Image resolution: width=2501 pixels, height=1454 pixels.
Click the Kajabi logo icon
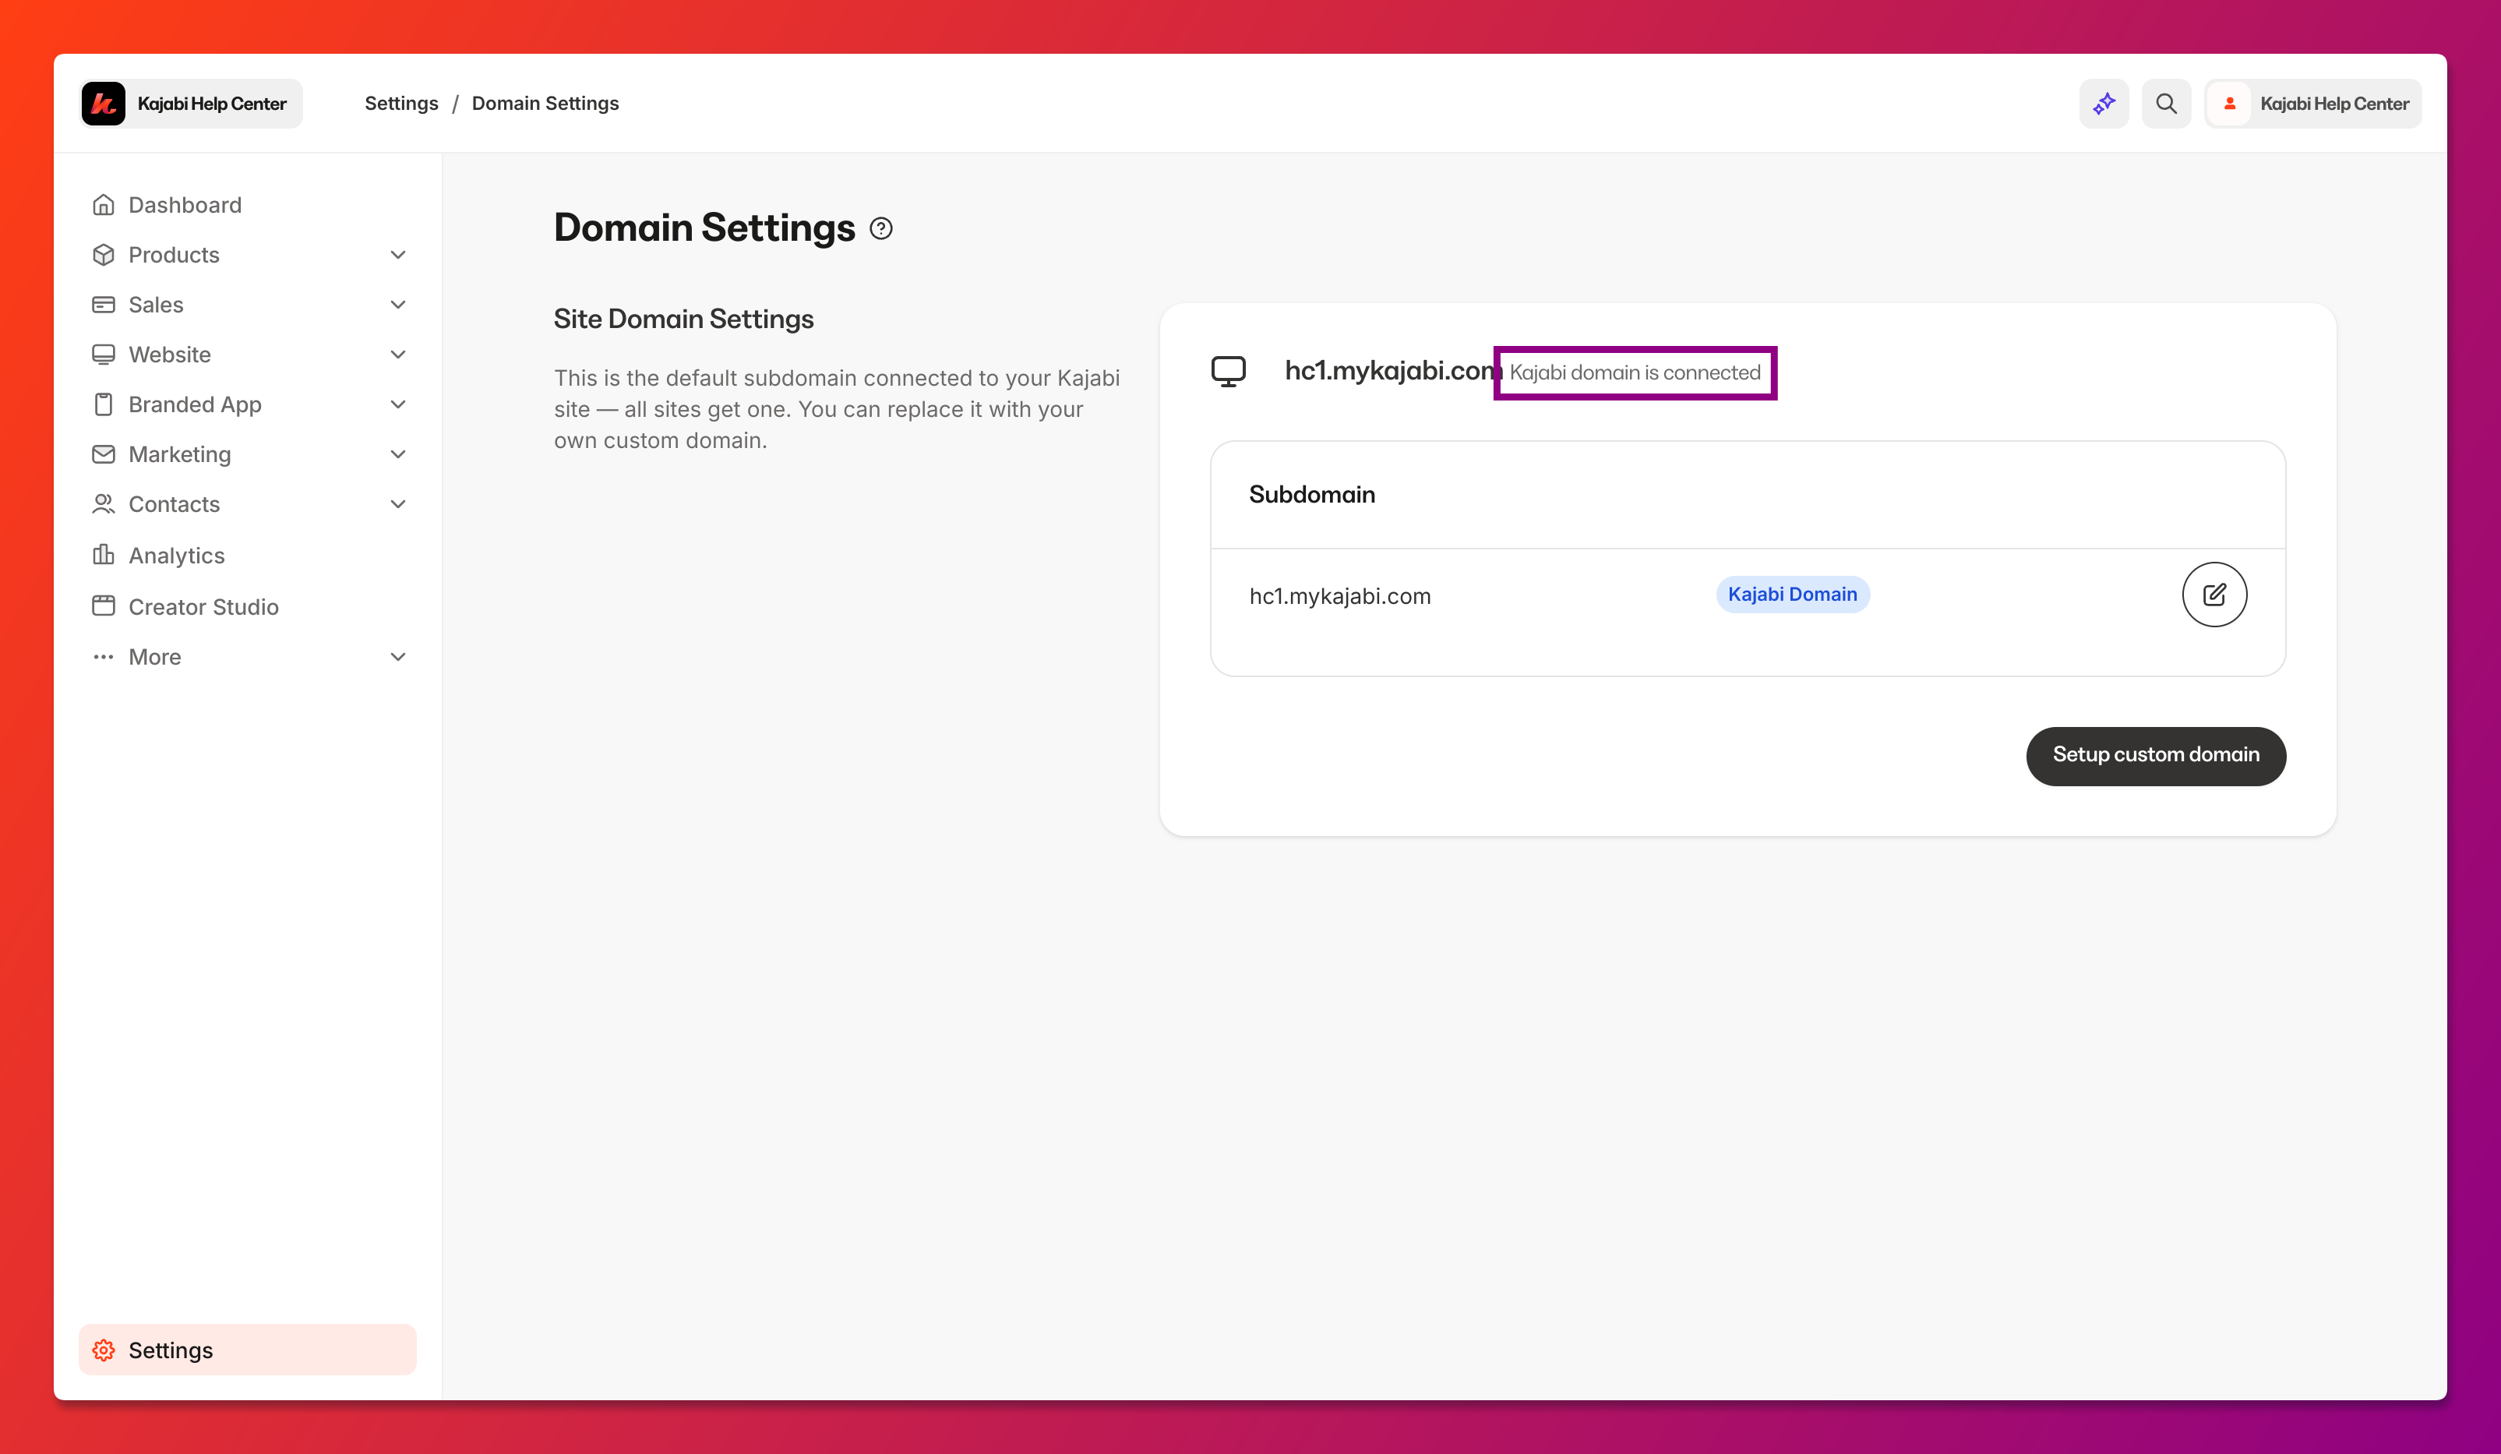click(x=103, y=103)
